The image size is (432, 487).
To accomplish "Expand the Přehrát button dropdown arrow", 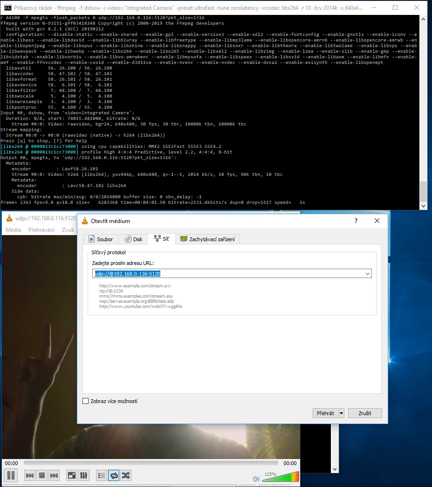I will (x=342, y=413).
